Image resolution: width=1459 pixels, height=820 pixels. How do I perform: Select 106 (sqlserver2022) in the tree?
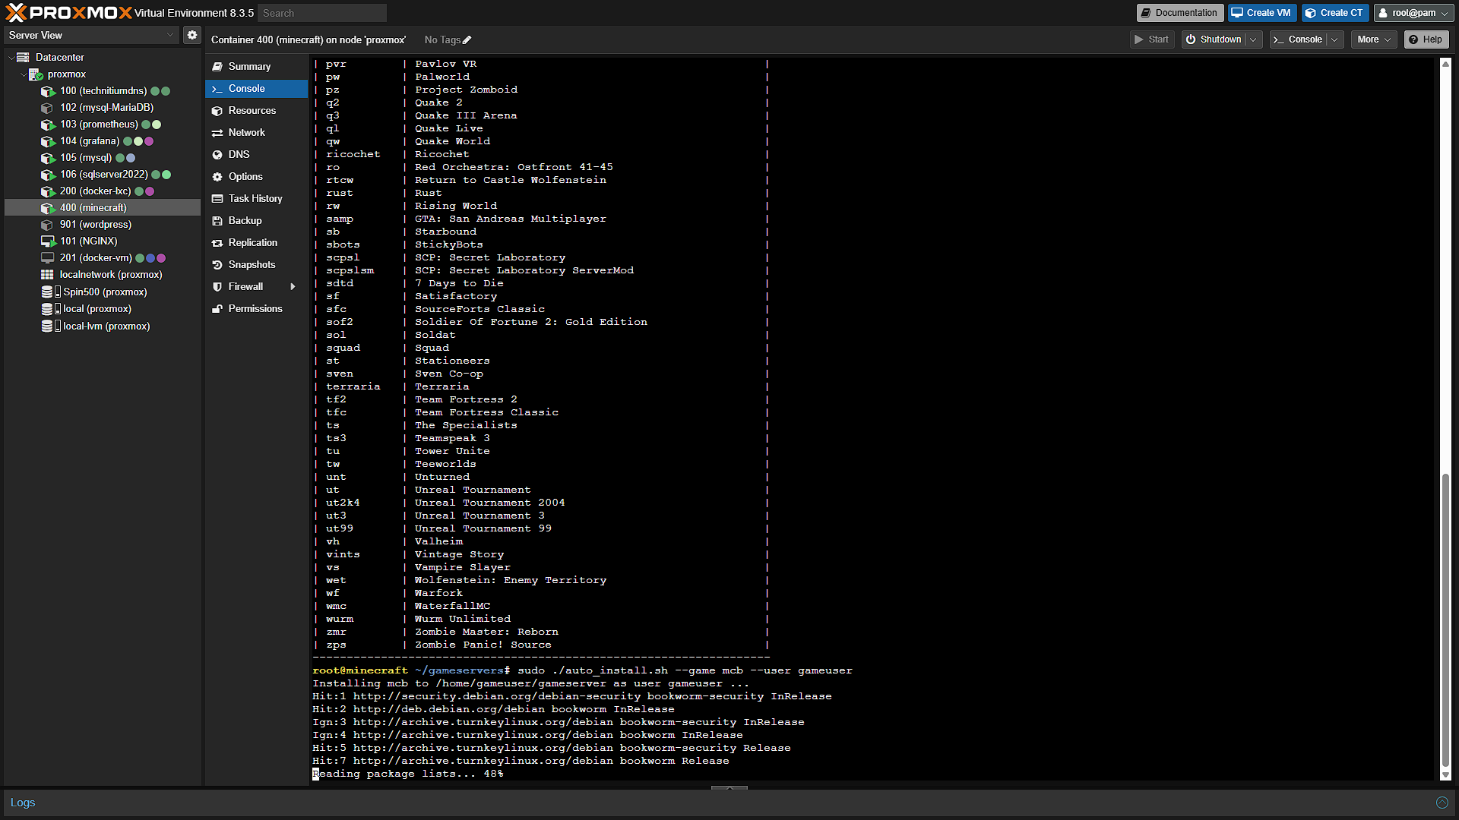[x=103, y=175]
